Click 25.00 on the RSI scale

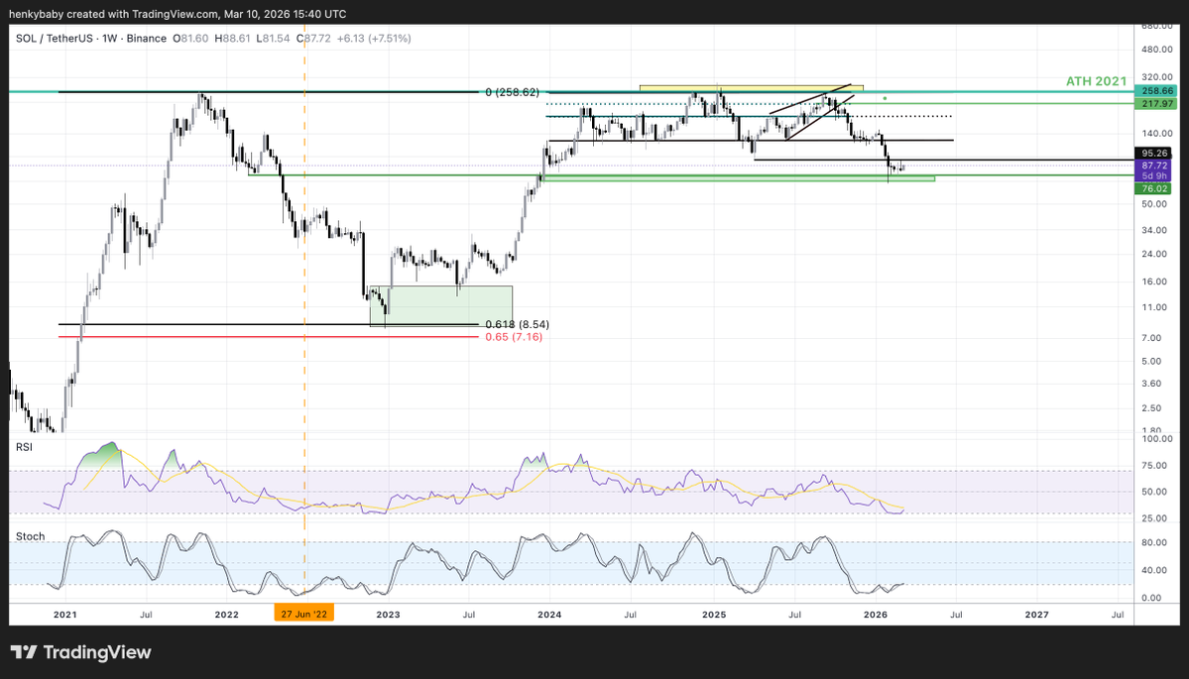1154,518
